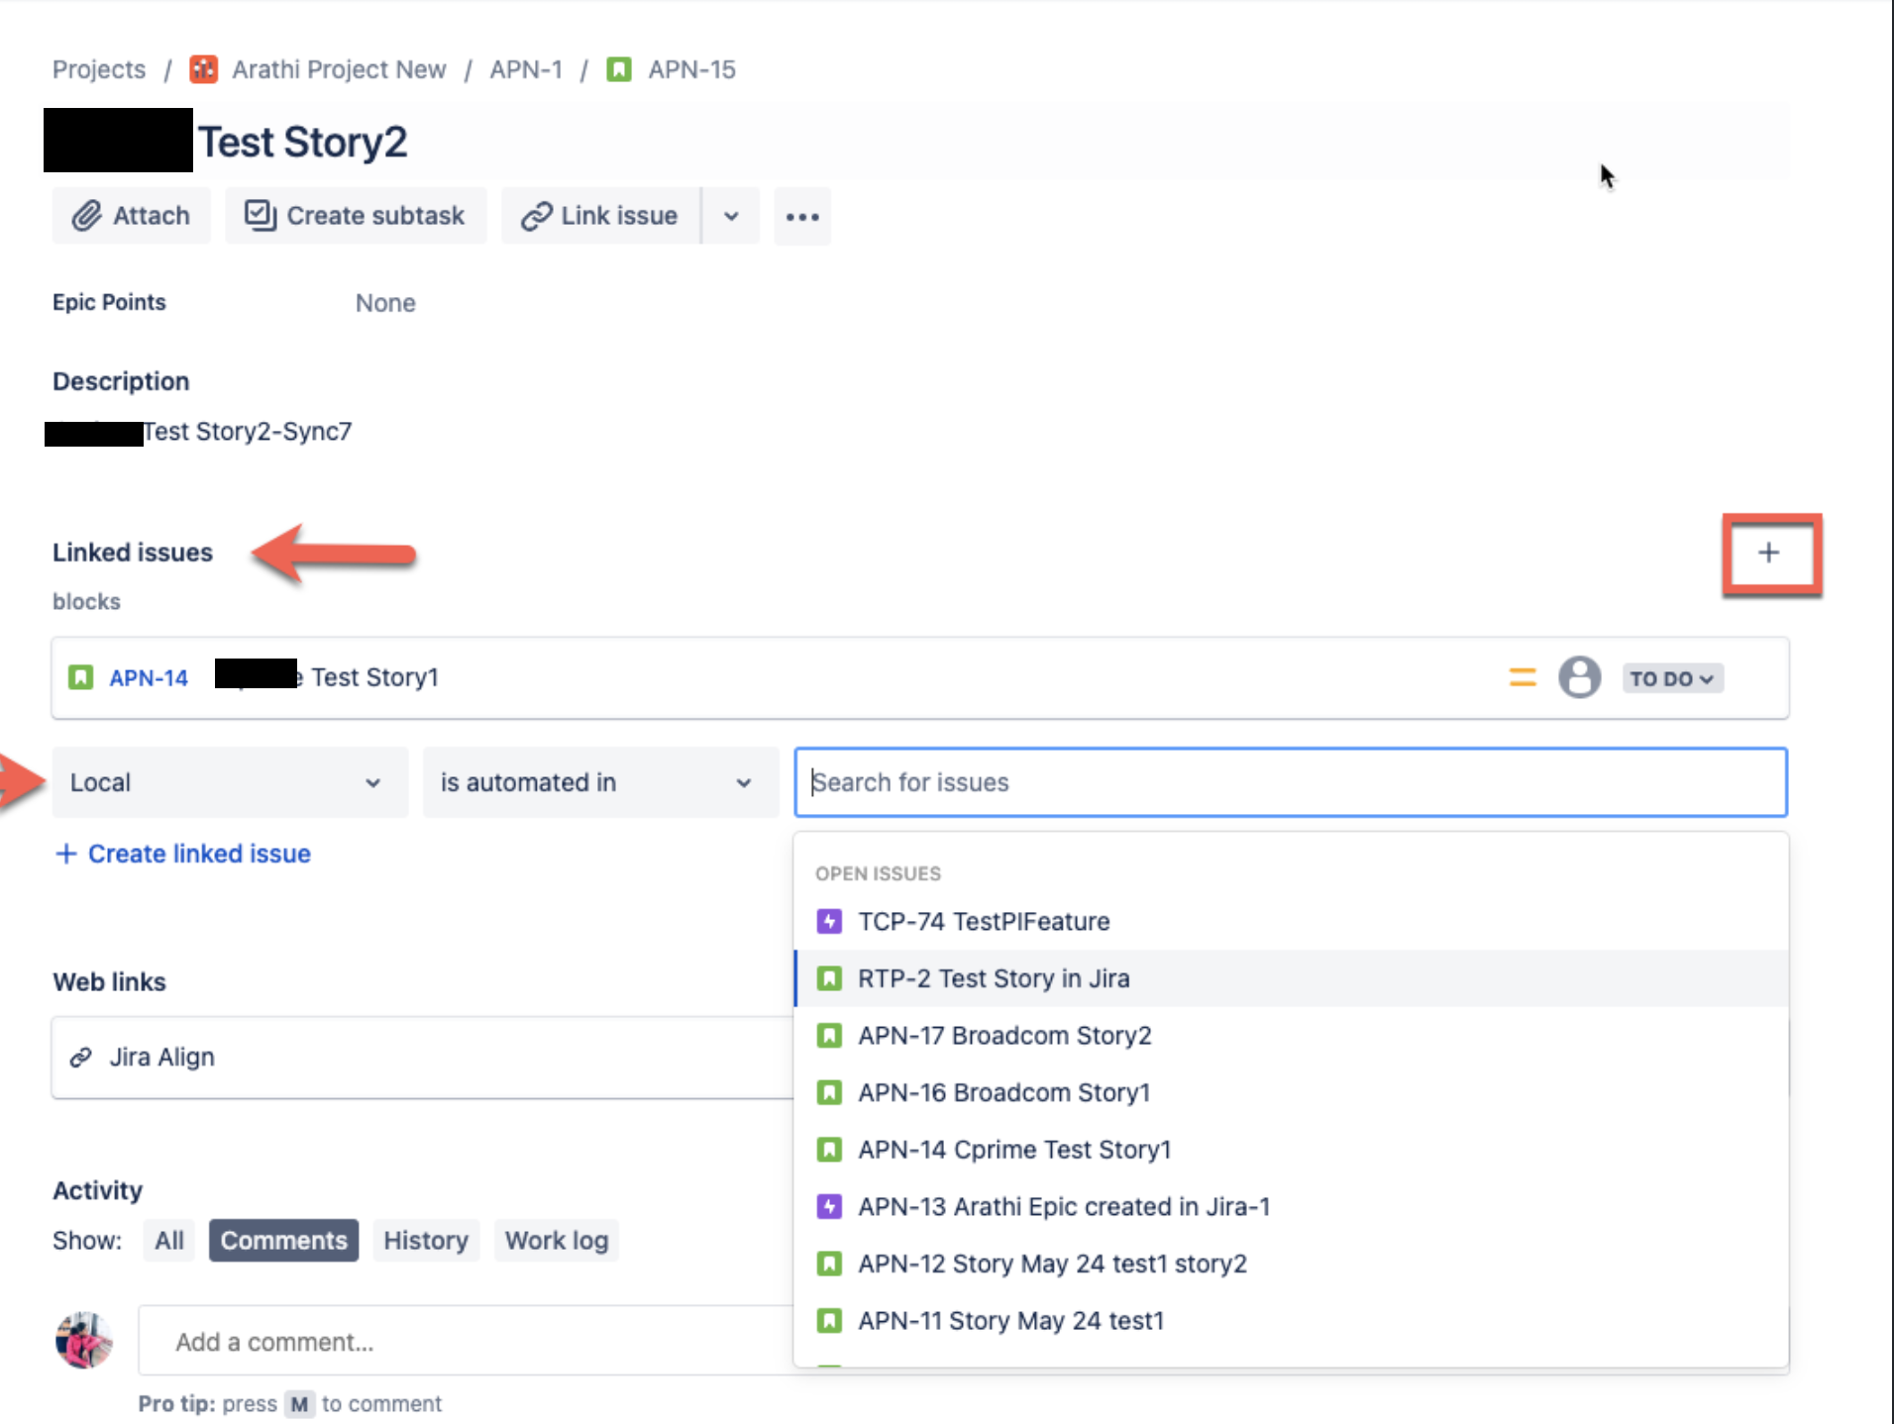This screenshot has width=1894, height=1424.
Task: Click the medium priority icon on APN-14
Action: 1523,677
